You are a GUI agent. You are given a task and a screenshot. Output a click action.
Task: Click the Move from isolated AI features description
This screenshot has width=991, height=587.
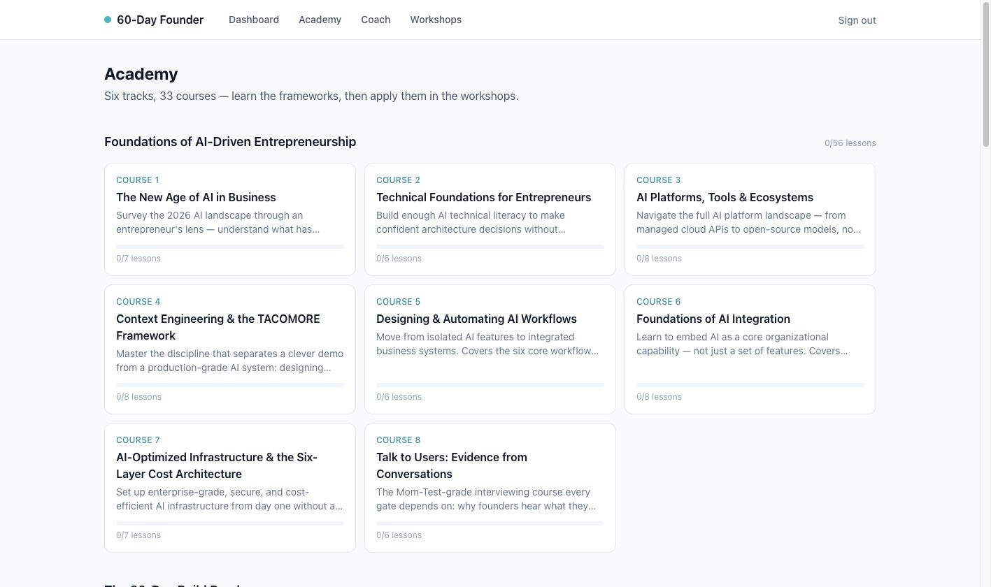tap(487, 344)
